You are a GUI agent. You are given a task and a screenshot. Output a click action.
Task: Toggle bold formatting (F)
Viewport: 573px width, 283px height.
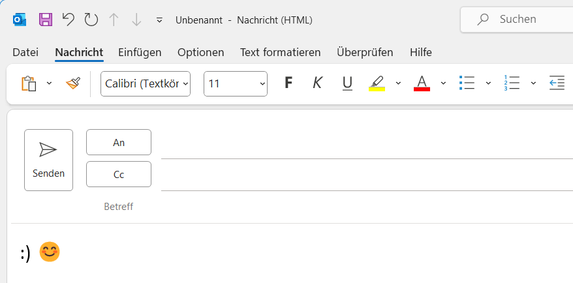(x=288, y=83)
